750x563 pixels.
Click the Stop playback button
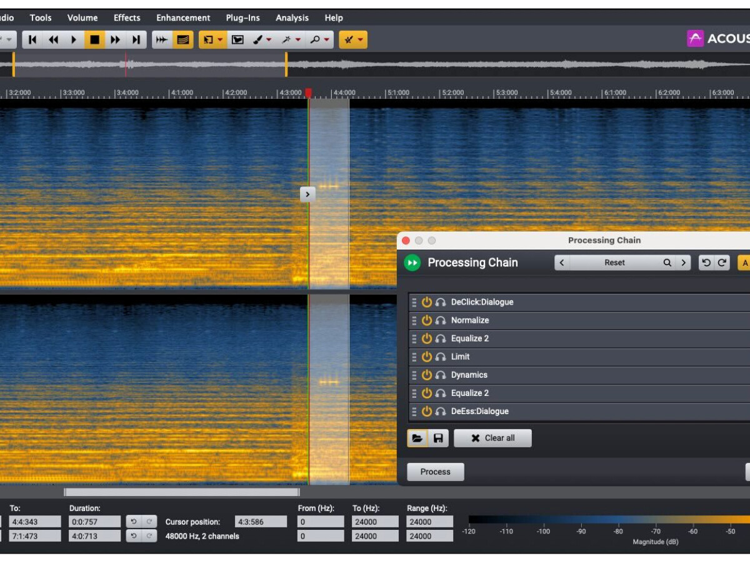point(94,40)
